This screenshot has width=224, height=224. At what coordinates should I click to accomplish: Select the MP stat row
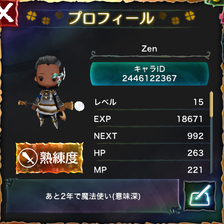[149, 170]
